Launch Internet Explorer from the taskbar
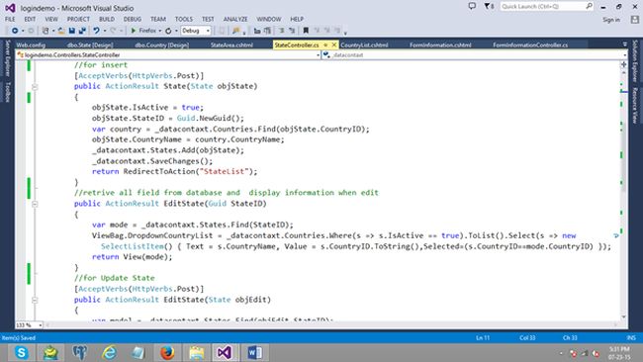Viewport: 643px width, 362px height. (x=110, y=352)
